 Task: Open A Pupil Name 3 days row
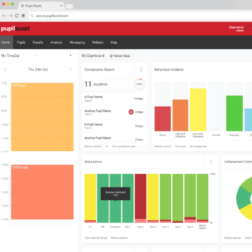(115, 126)
